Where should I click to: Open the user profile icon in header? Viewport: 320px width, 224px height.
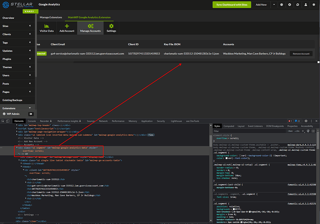tap(306, 5)
